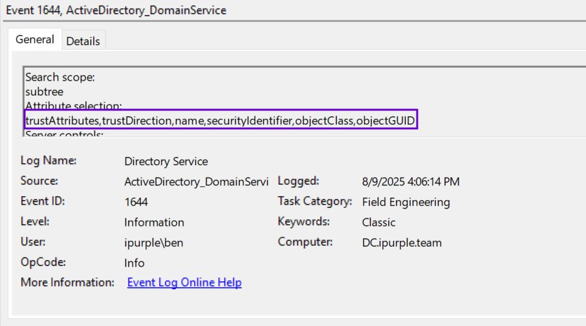Viewport: 586px width, 326px height.
Task: Click the 'Event 1644, ActiveDirectory_DomainService' header title
Action: (116, 10)
